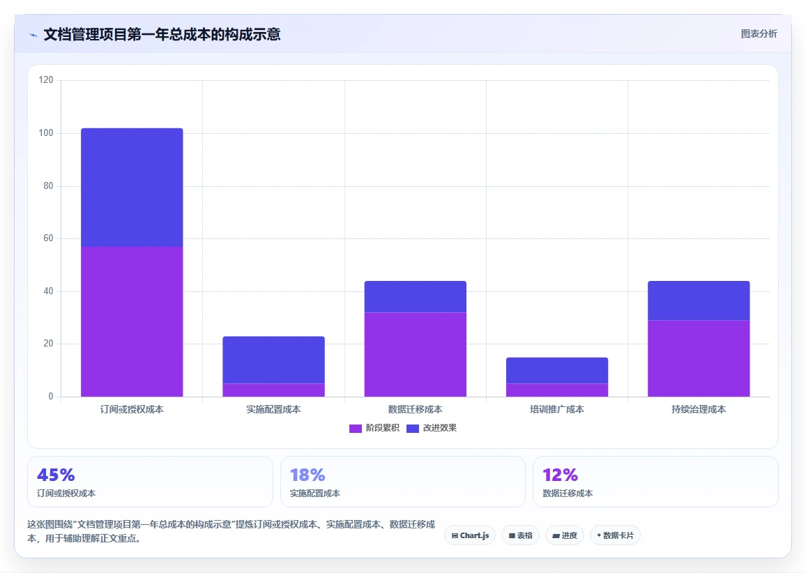Click the y-axis value 100
The height and width of the screenshot is (573, 806).
(x=46, y=132)
